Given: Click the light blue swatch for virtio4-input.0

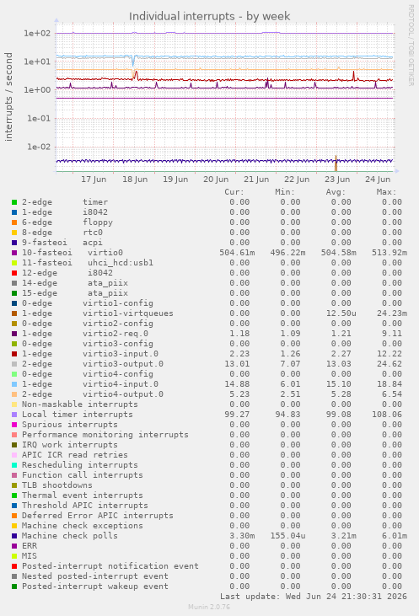Looking at the screenshot, I should 14,384.
